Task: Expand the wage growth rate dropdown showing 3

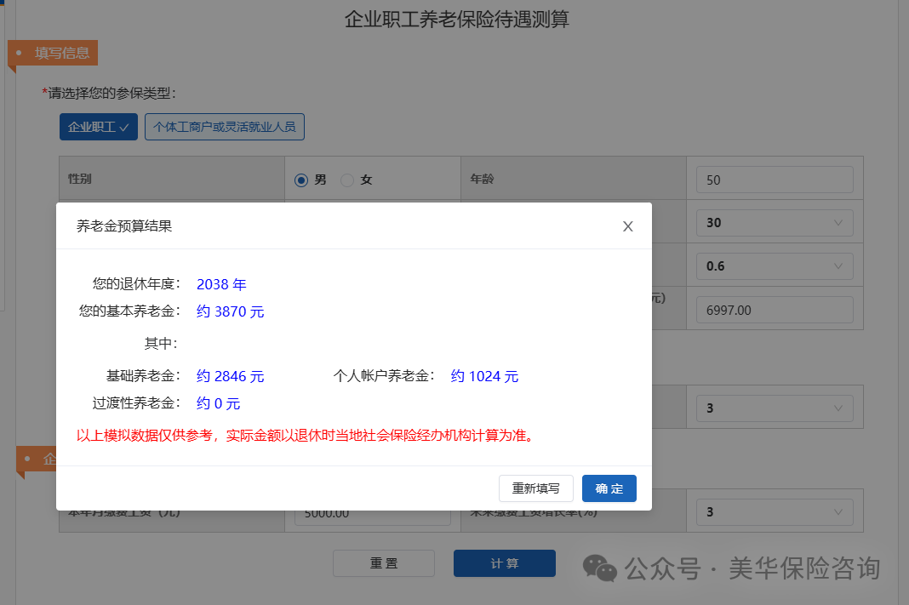Action: (x=774, y=511)
